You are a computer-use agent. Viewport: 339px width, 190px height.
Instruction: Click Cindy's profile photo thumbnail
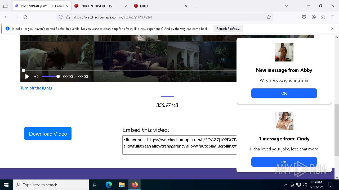click(x=284, y=121)
